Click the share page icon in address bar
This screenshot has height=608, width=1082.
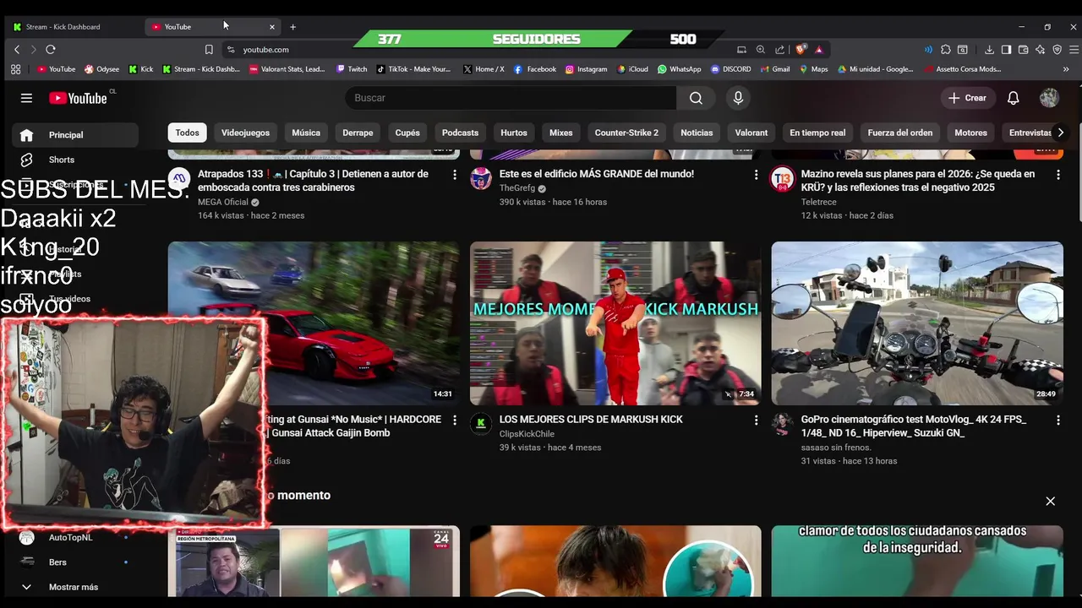coord(779,50)
